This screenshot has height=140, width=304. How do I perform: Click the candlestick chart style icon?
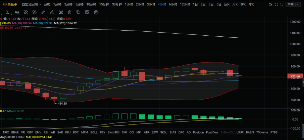[x=61, y=12]
